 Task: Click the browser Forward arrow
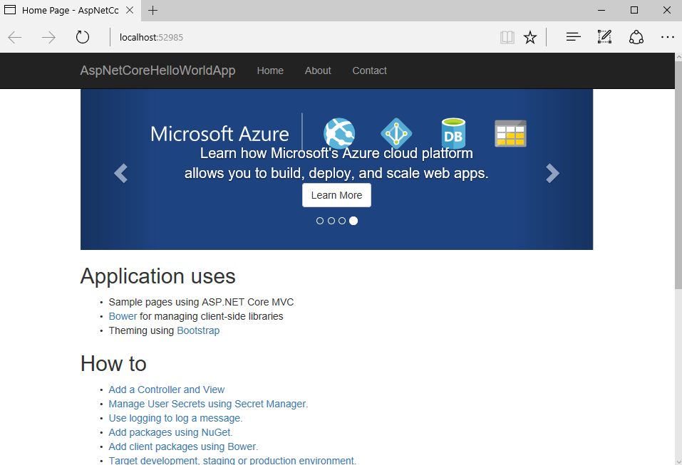pos(48,37)
